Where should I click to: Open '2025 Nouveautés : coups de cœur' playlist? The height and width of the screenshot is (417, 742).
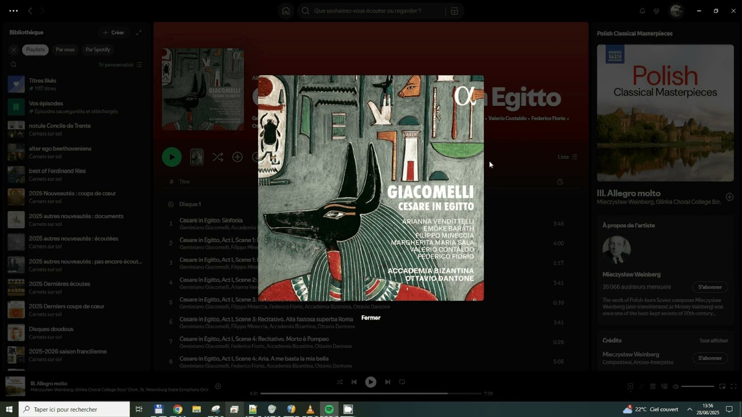[75, 197]
